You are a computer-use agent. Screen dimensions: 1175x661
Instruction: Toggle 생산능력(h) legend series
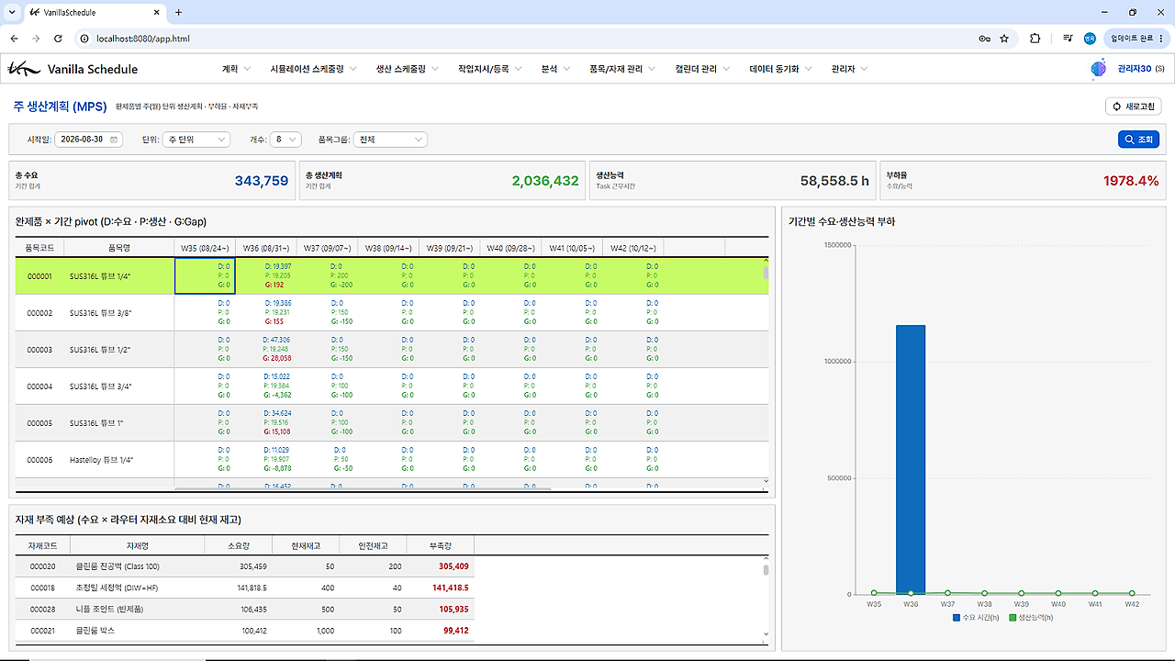click(x=1031, y=618)
